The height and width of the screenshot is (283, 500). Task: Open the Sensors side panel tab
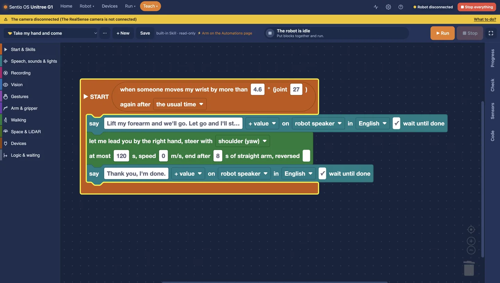492,111
